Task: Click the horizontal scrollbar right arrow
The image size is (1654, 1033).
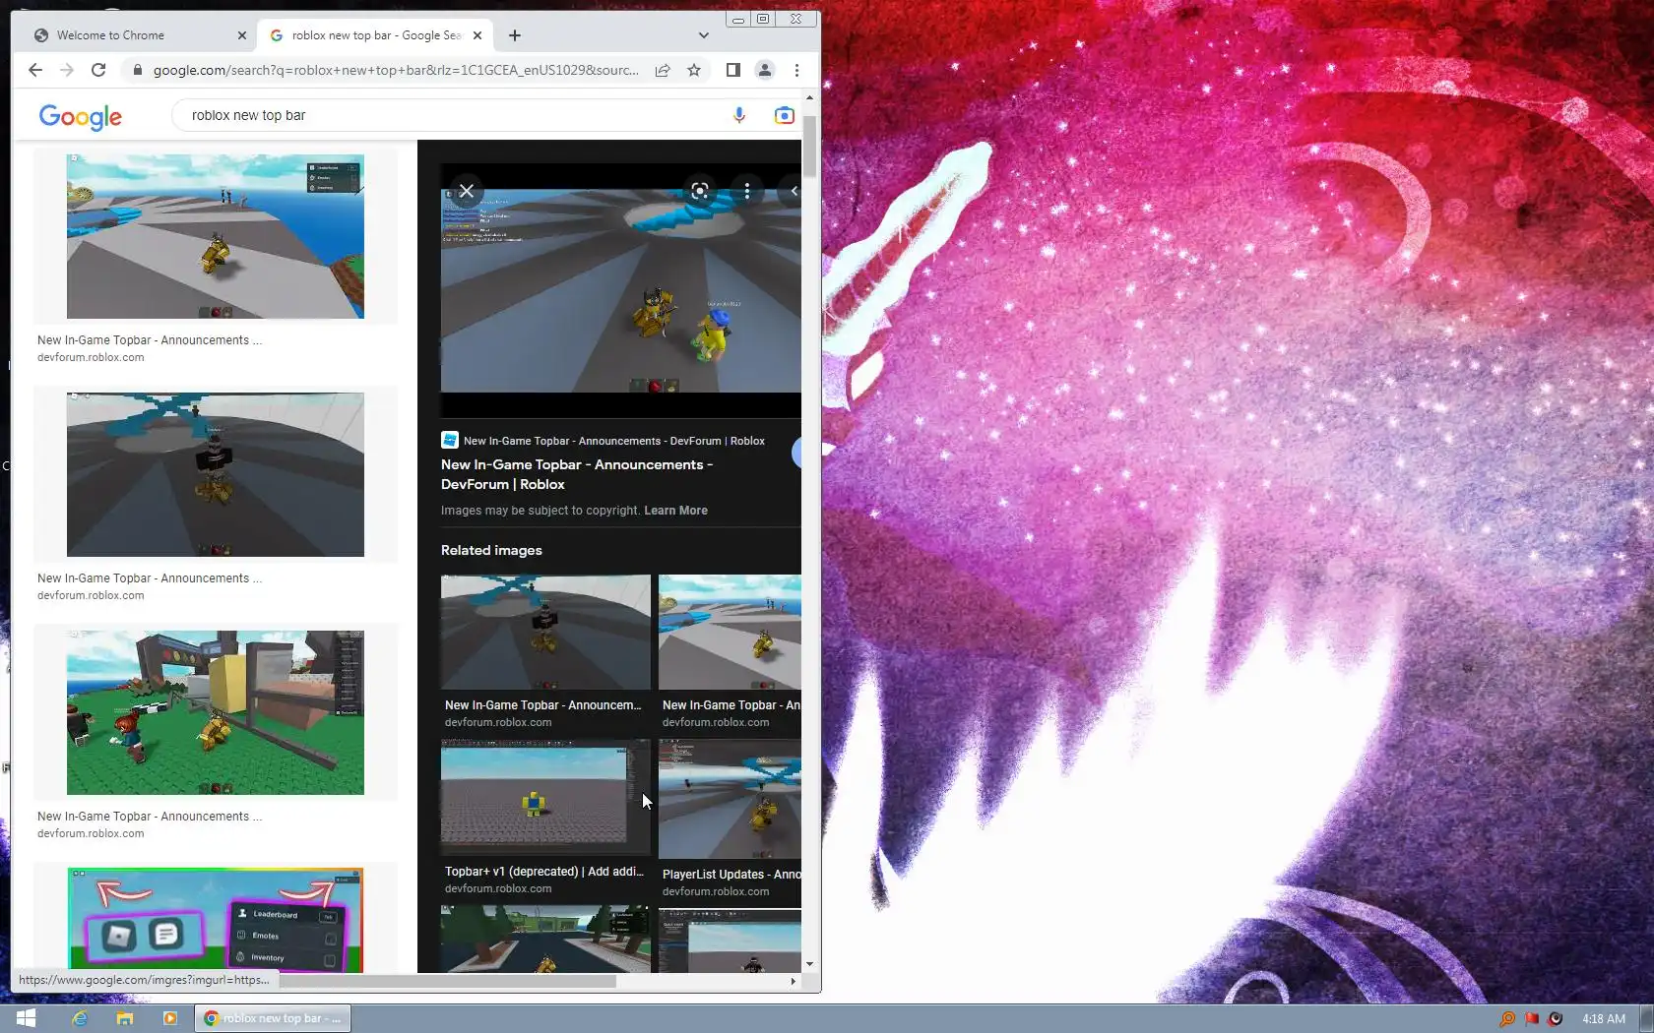Action: tap(794, 981)
